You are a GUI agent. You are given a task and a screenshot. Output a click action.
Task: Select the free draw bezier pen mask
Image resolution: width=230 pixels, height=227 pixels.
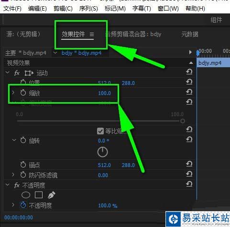click(x=51, y=195)
